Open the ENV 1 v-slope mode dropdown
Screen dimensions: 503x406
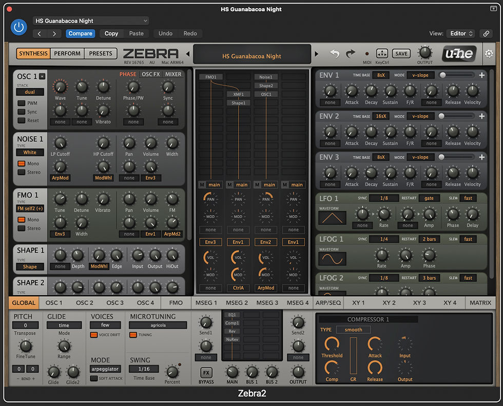pos(420,74)
